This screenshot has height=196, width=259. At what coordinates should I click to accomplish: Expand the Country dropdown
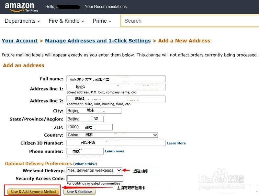pyautogui.click(x=112, y=135)
